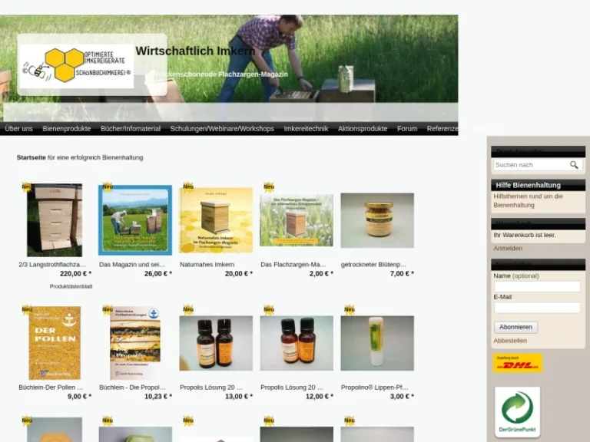This screenshot has width=590, height=442.
Task: Click the E-Mail newsletter input field
Action: coord(537,308)
